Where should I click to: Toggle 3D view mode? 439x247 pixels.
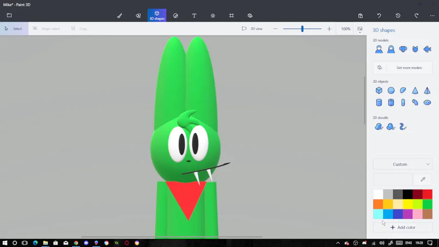[252, 29]
